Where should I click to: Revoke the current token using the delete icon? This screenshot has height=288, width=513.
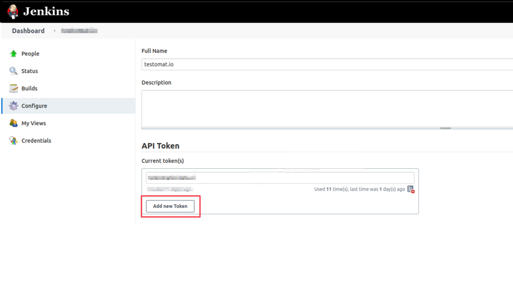(411, 189)
